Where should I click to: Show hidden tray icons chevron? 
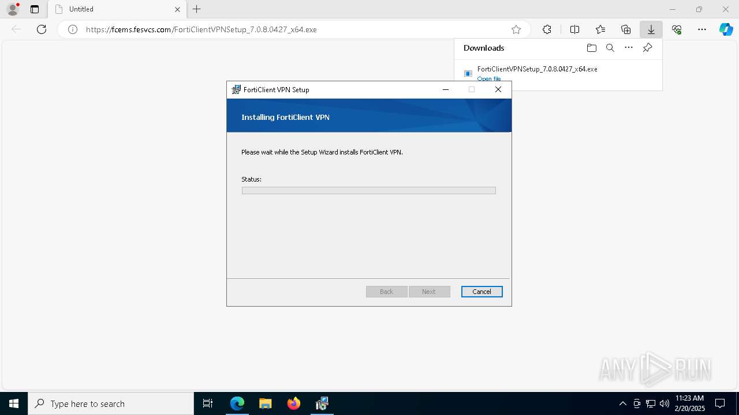click(622, 403)
